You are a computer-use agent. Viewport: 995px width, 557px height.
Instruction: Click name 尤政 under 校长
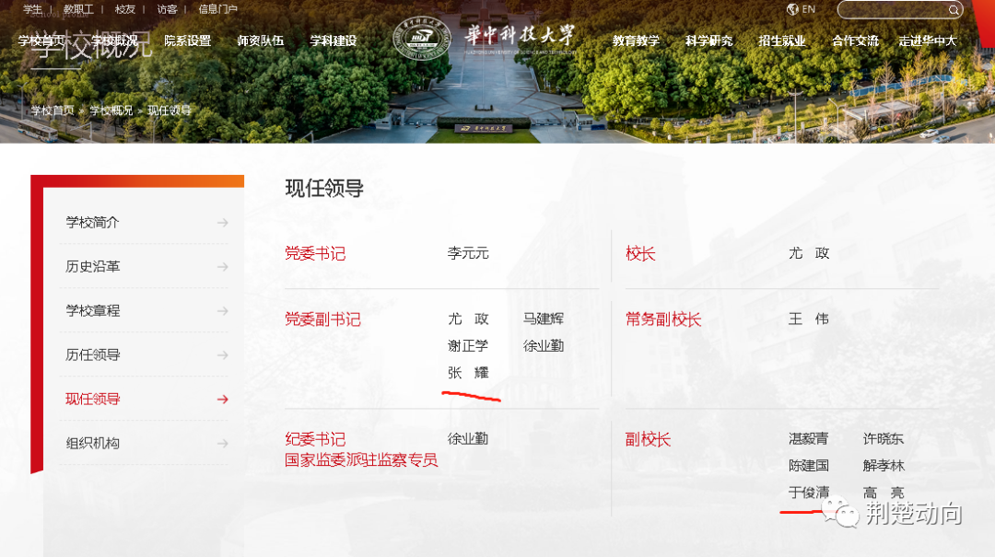coord(809,253)
